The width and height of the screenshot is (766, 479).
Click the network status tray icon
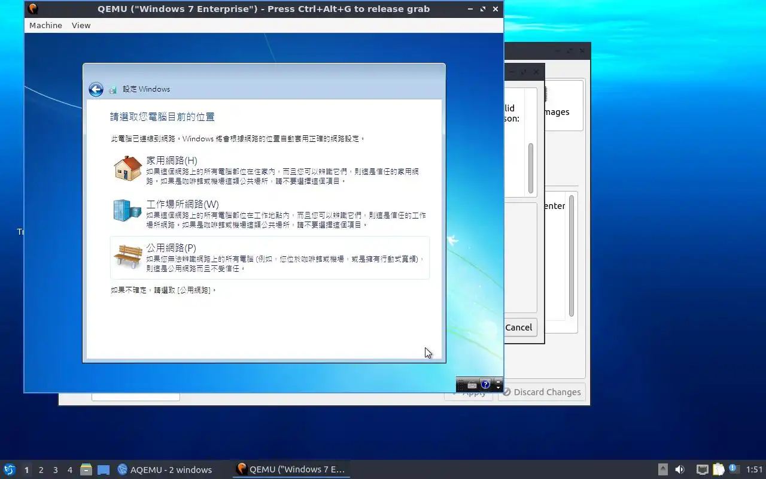click(x=703, y=470)
